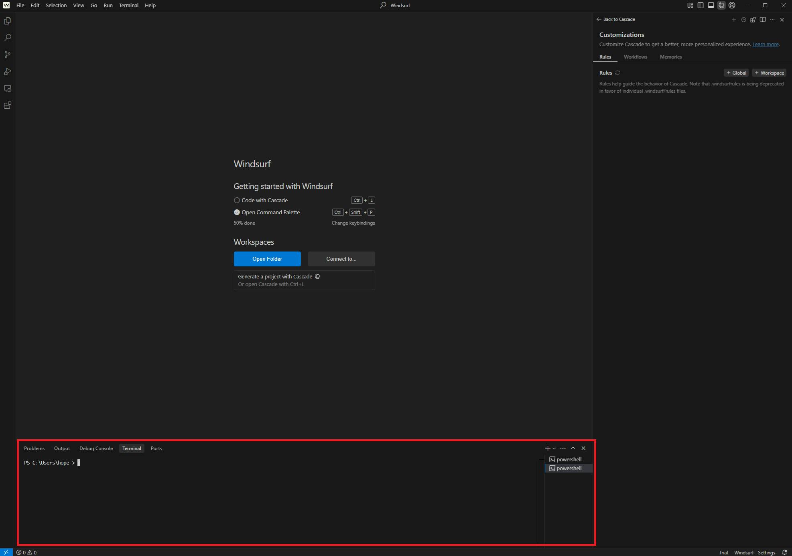Select the first powershell terminal entry
This screenshot has width=792, height=556.
point(569,460)
